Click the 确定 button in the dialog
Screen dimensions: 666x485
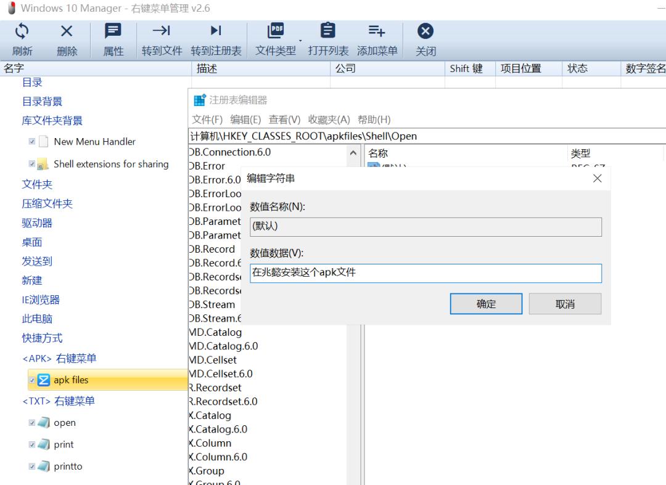487,304
